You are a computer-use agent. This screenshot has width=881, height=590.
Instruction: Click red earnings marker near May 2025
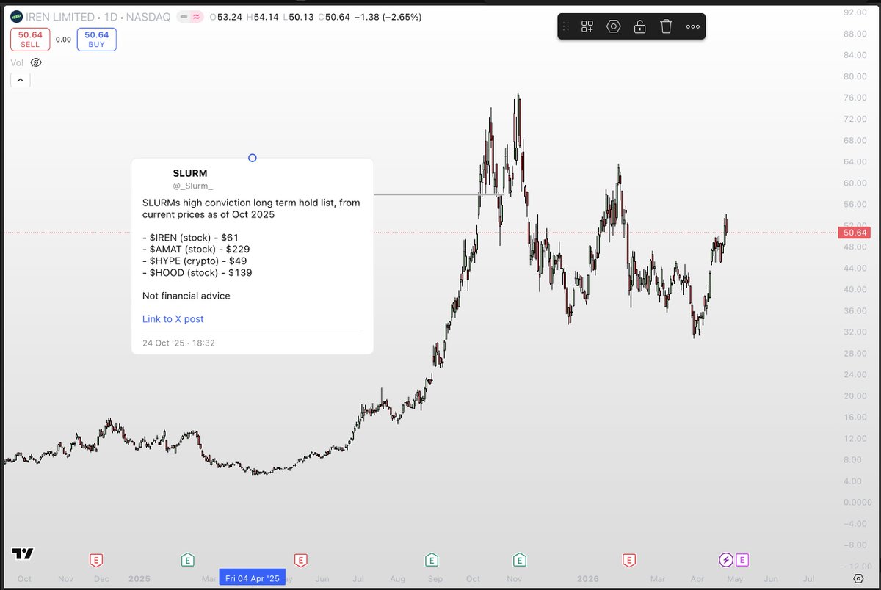coord(300,560)
